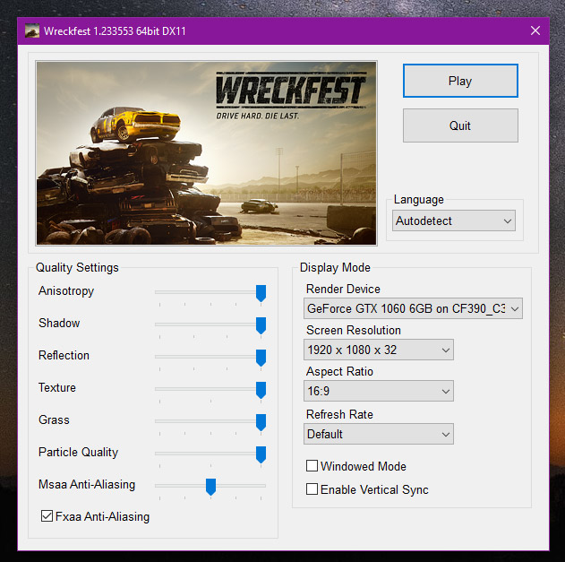Open the Screen Resolution dropdown
This screenshot has width=565, height=562.
tap(379, 350)
